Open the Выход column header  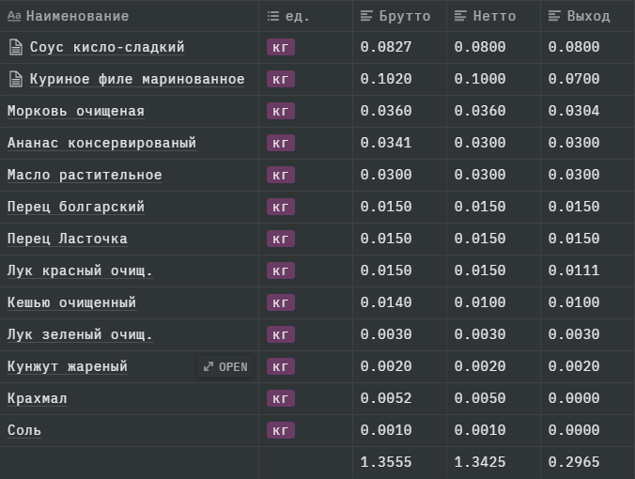[x=588, y=16]
